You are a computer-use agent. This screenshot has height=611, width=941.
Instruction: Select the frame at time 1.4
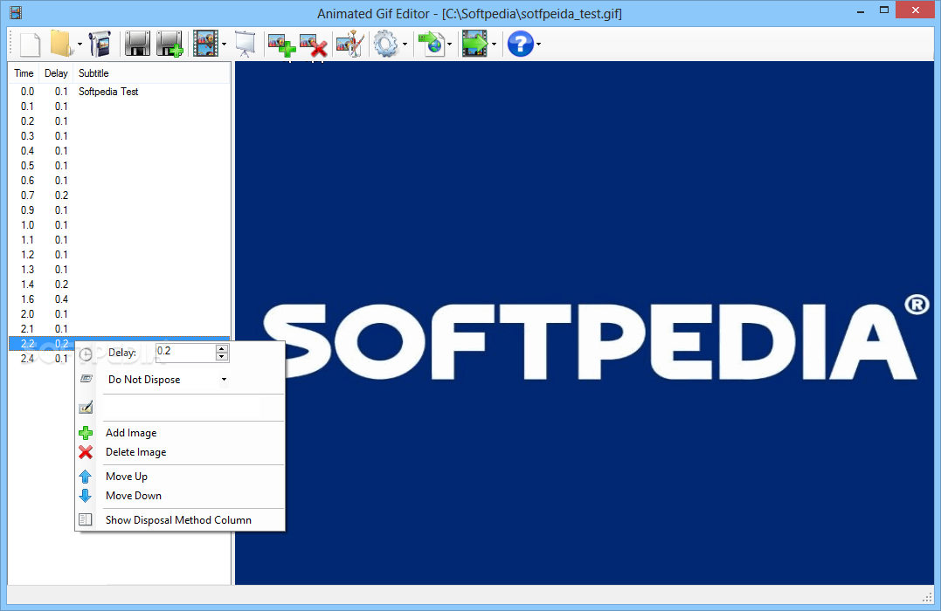point(120,285)
